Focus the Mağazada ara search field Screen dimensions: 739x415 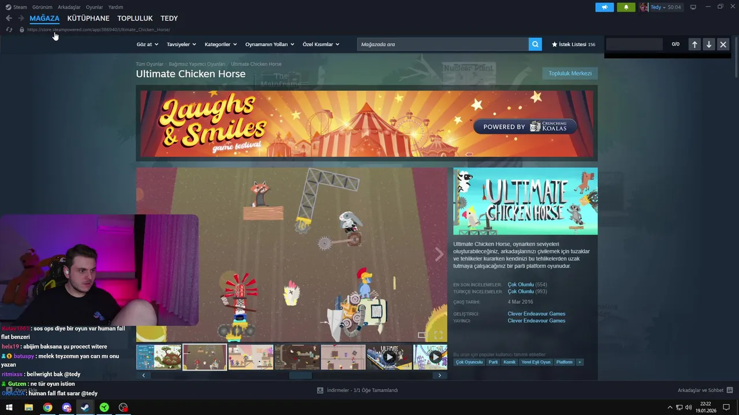point(443,44)
